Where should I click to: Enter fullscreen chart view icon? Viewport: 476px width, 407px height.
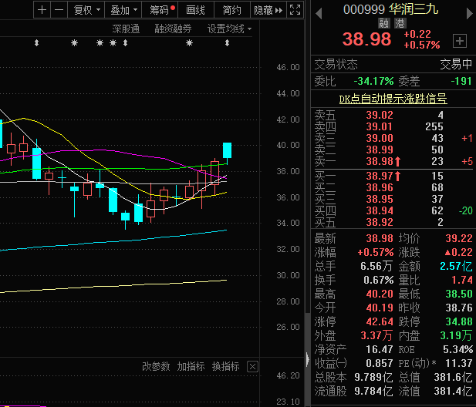tap(295, 10)
